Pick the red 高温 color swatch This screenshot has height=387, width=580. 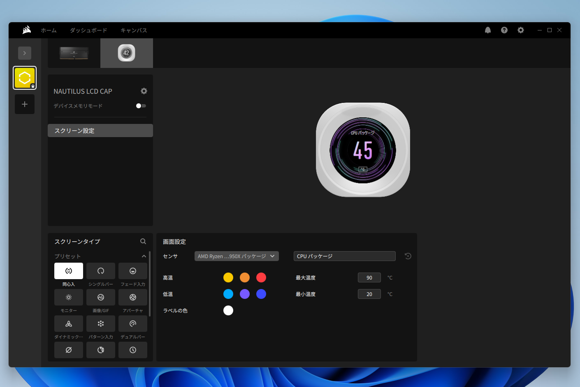(x=261, y=277)
